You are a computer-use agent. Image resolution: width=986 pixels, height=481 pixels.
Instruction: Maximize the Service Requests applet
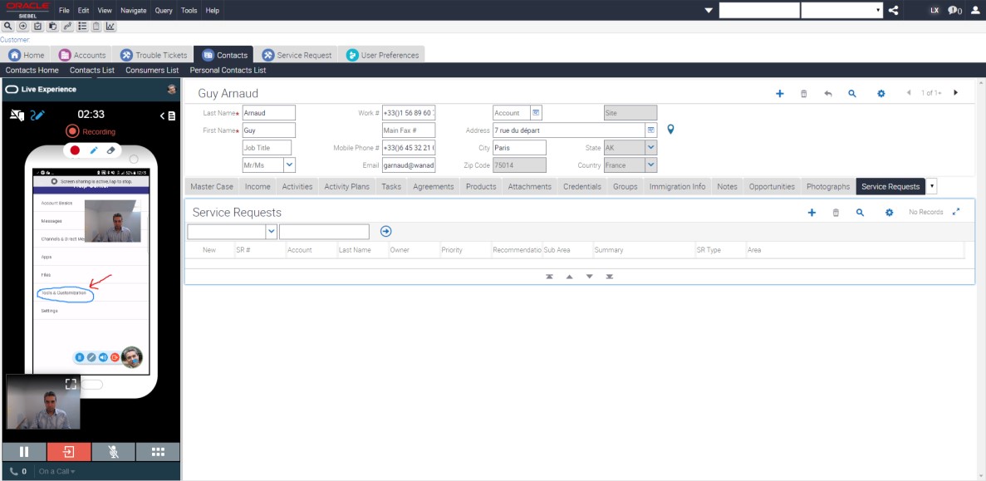tap(956, 212)
